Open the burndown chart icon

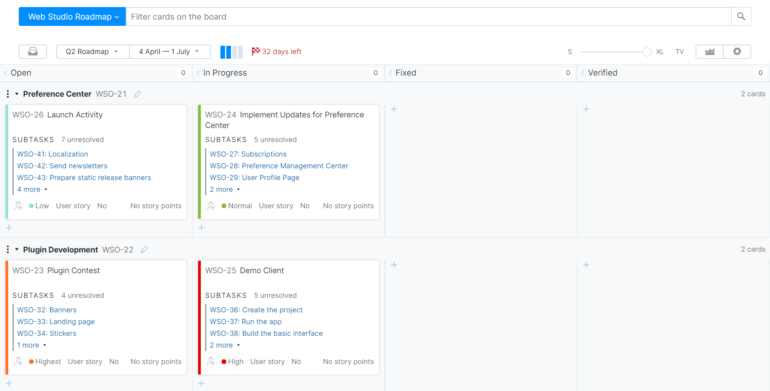click(x=709, y=52)
